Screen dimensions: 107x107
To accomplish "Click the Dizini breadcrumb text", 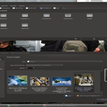I will pos(4,11).
